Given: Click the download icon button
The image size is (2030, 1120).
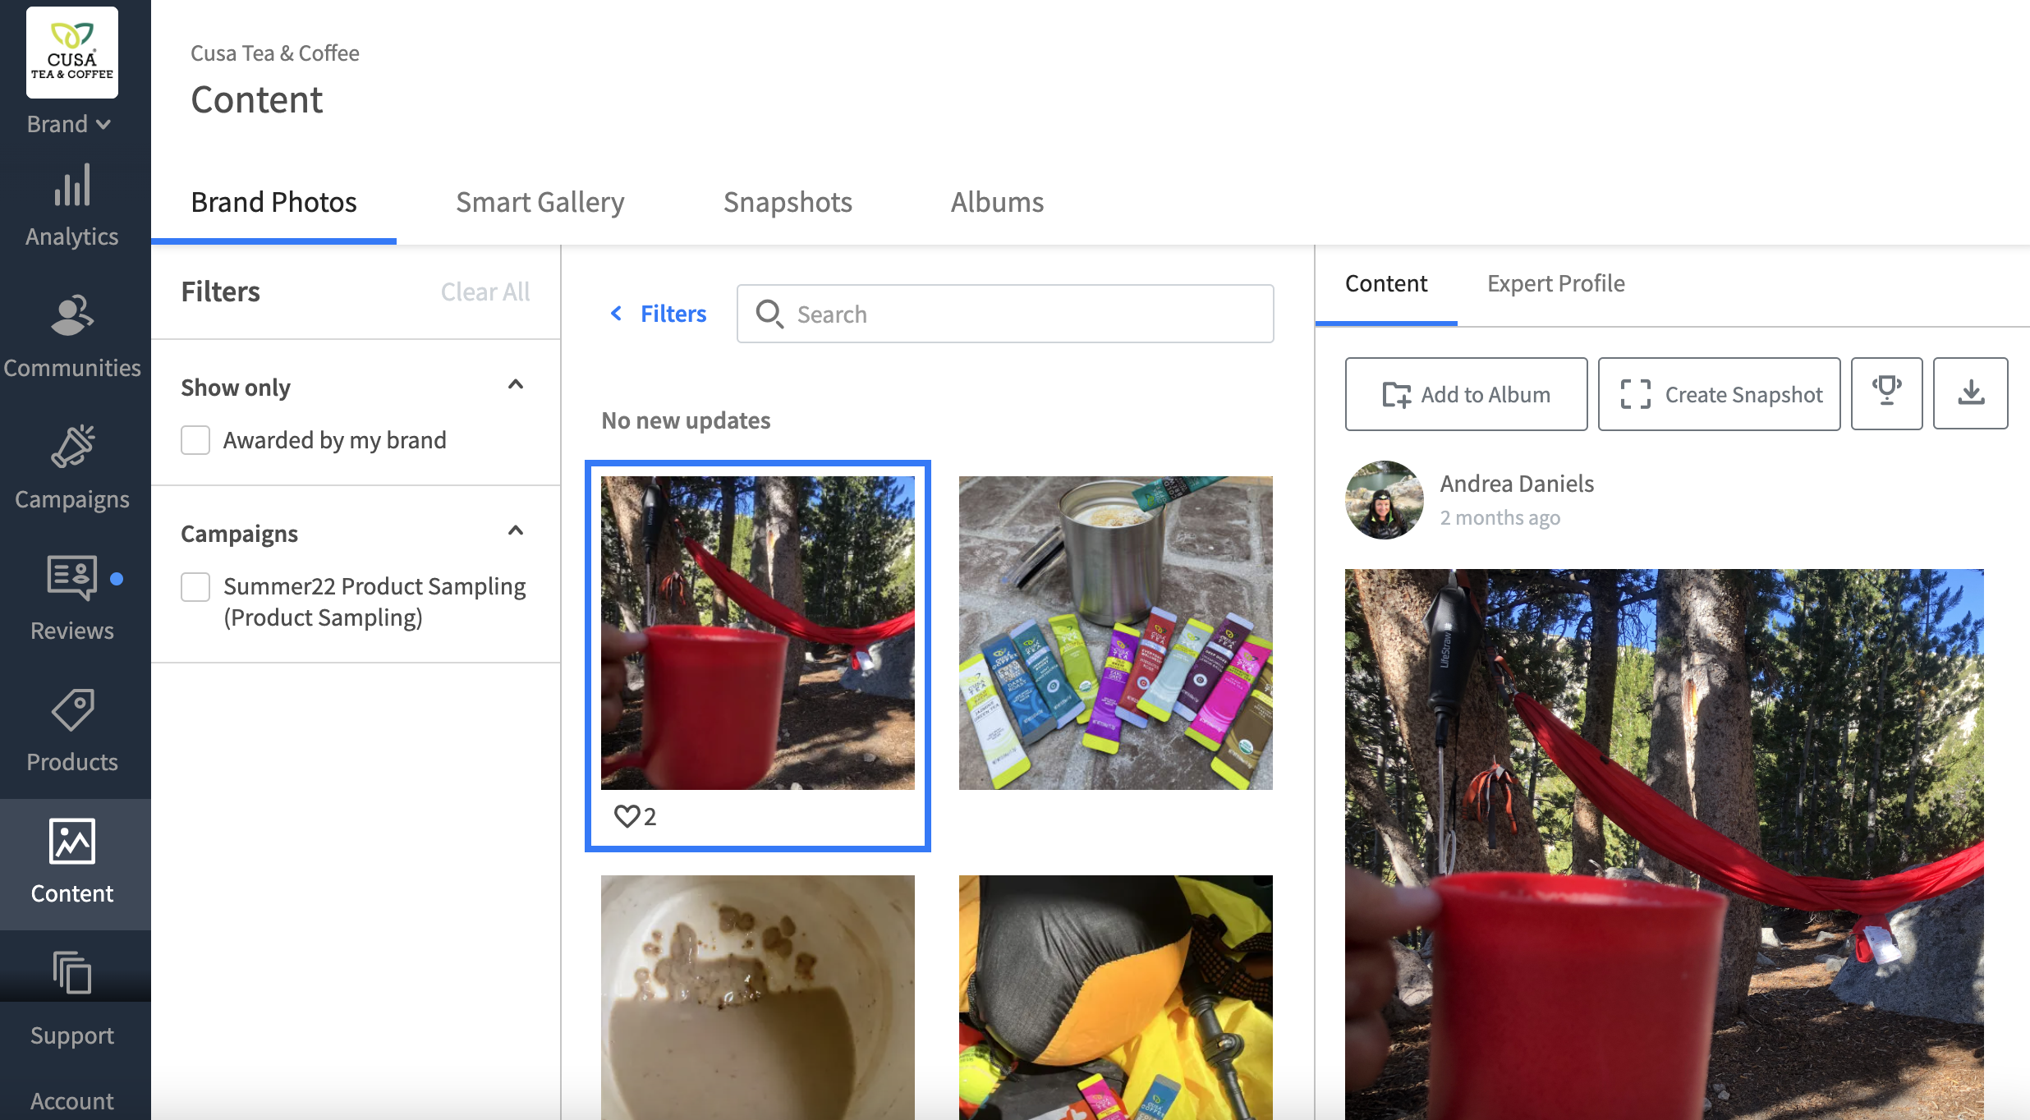Looking at the screenshot, I should [1971, 393].
